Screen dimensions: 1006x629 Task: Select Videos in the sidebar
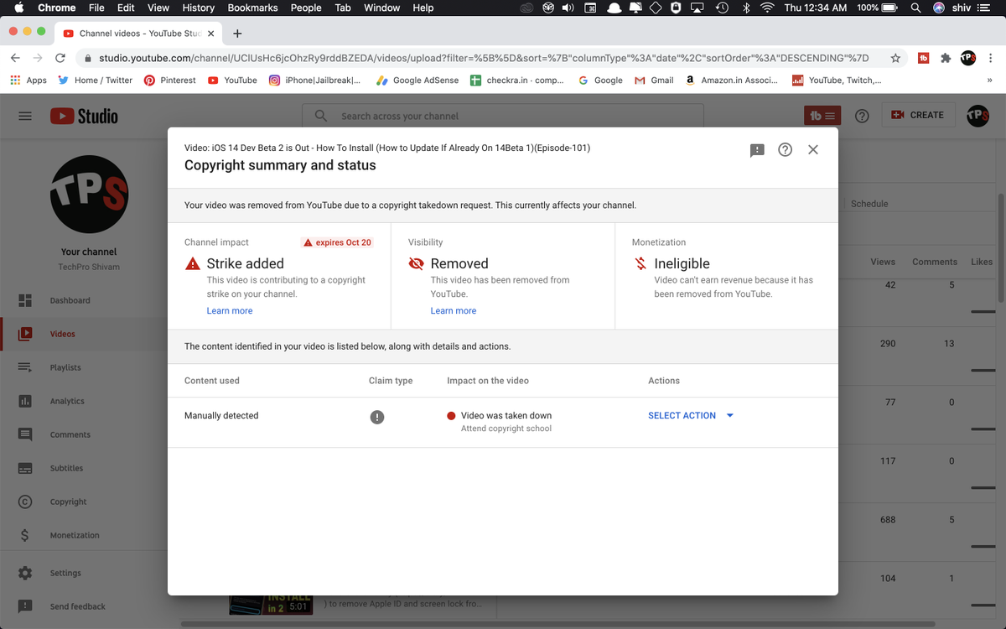pos(84,334)
